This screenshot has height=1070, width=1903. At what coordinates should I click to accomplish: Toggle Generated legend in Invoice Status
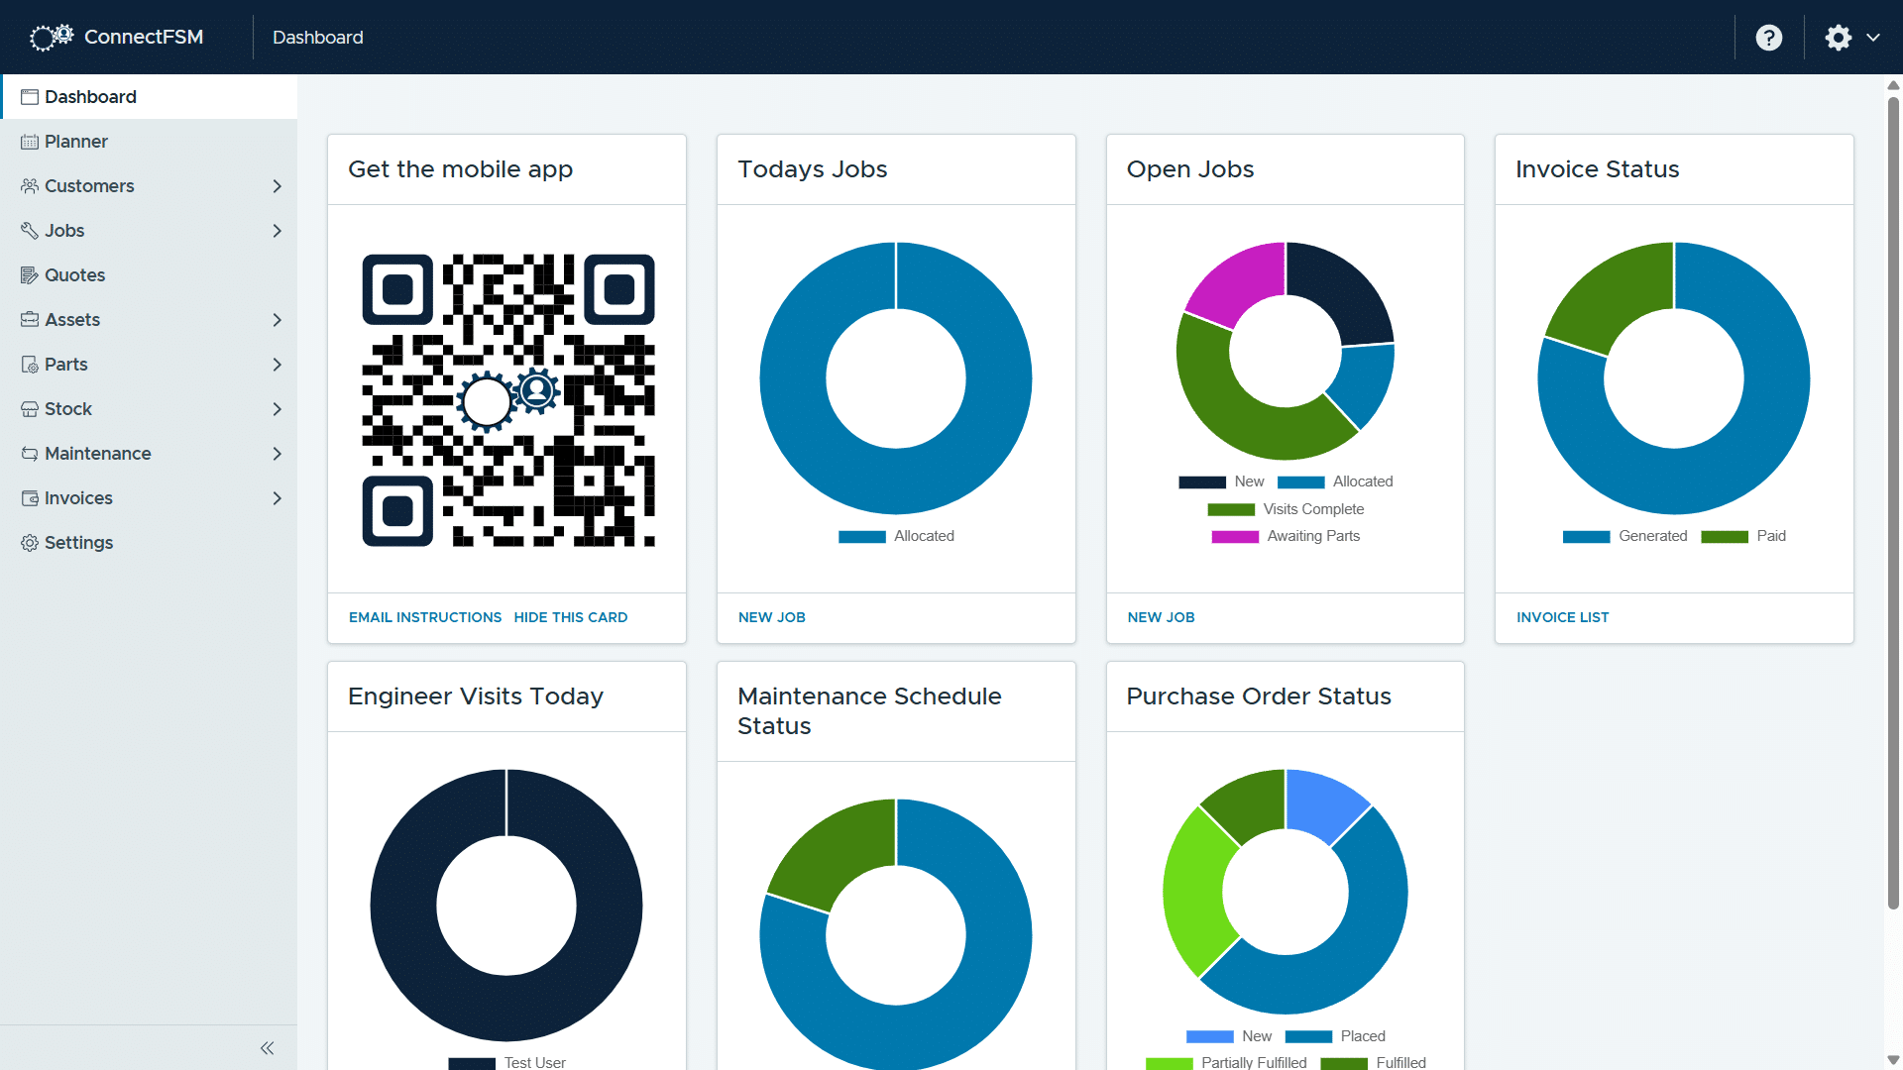pyautogui.click(x=1624, y=536)
